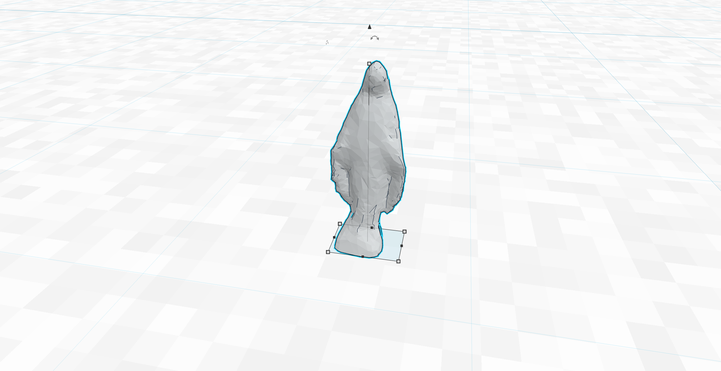Click the curved rotation arrow above the model
This screenshot has height=371, width=721.
pos(375,38)
